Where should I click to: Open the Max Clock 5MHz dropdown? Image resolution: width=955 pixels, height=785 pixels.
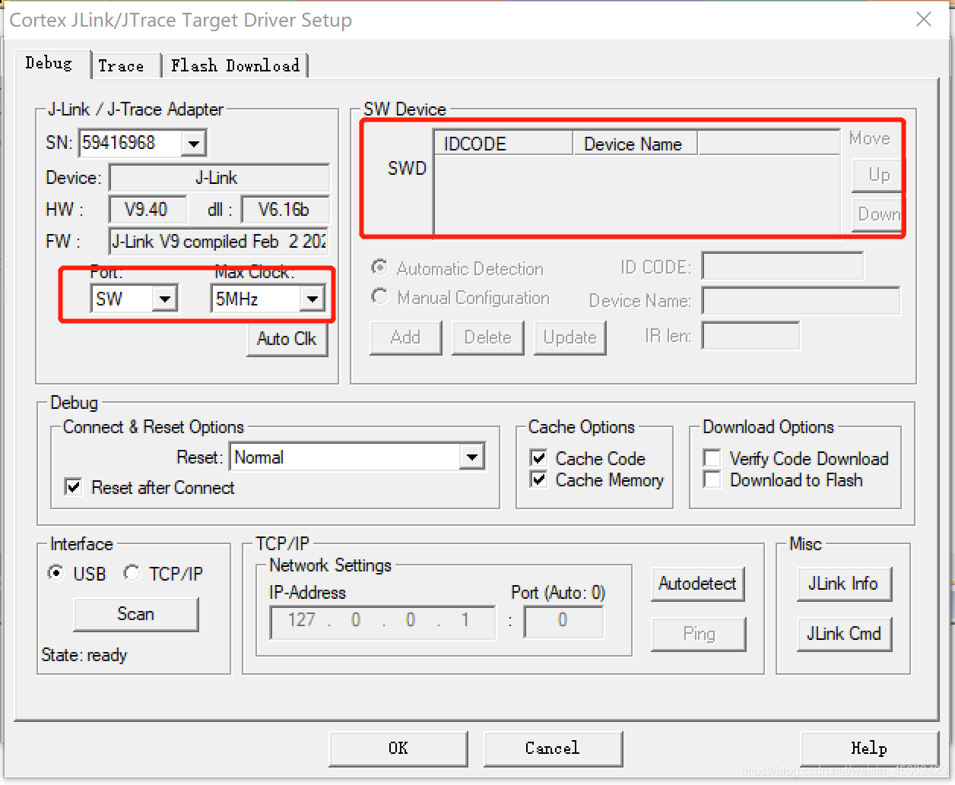pyautogui.click(x=312, y=299)
